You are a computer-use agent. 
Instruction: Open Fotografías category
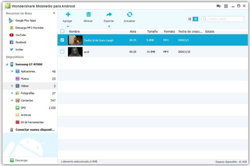point(27,93)
